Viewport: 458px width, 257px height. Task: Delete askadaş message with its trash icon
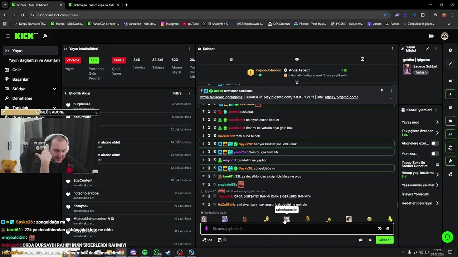coord(204,112)
